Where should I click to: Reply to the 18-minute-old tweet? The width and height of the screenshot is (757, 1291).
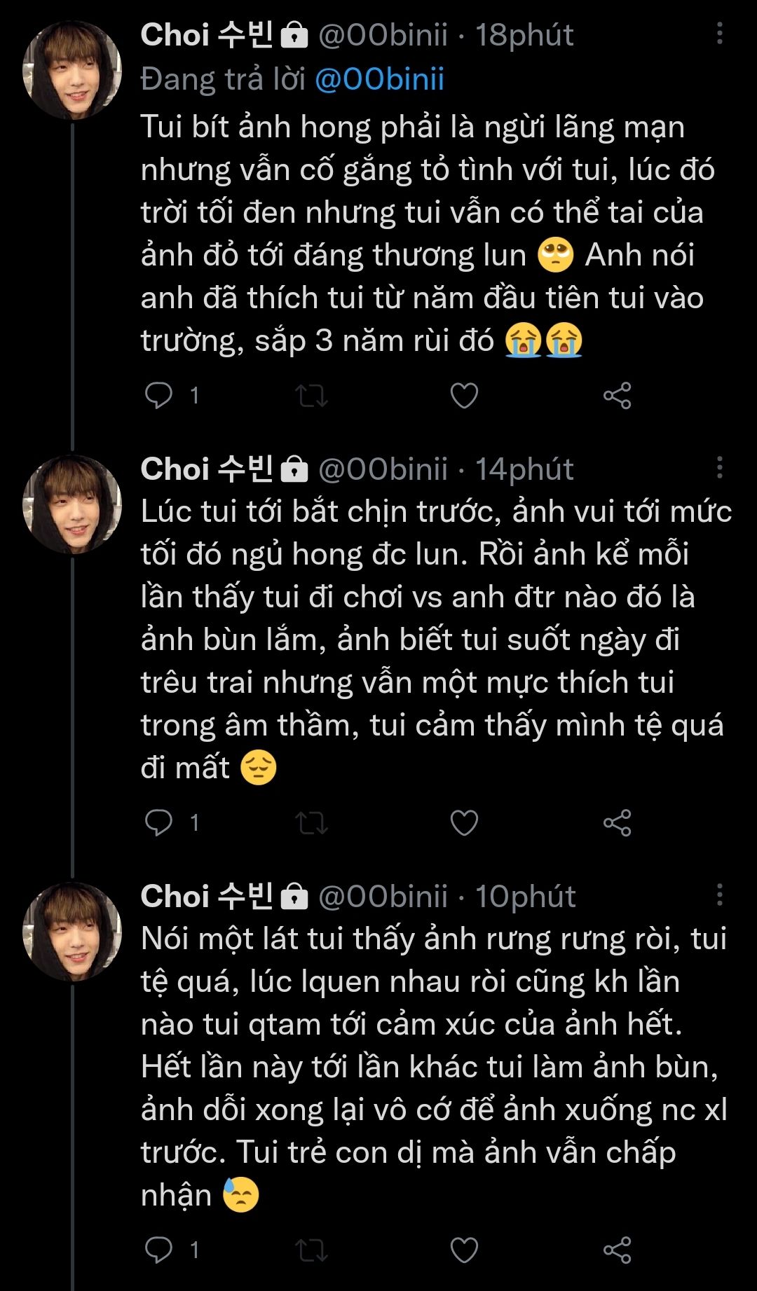158,396
